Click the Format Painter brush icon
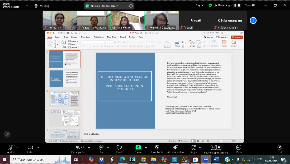This screenshot has width=290, height=164. (55, 47)
